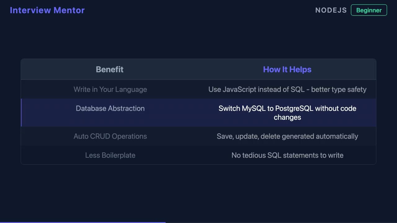
Task: Click the Save, update, delete description
Action: tap(287, 136)
